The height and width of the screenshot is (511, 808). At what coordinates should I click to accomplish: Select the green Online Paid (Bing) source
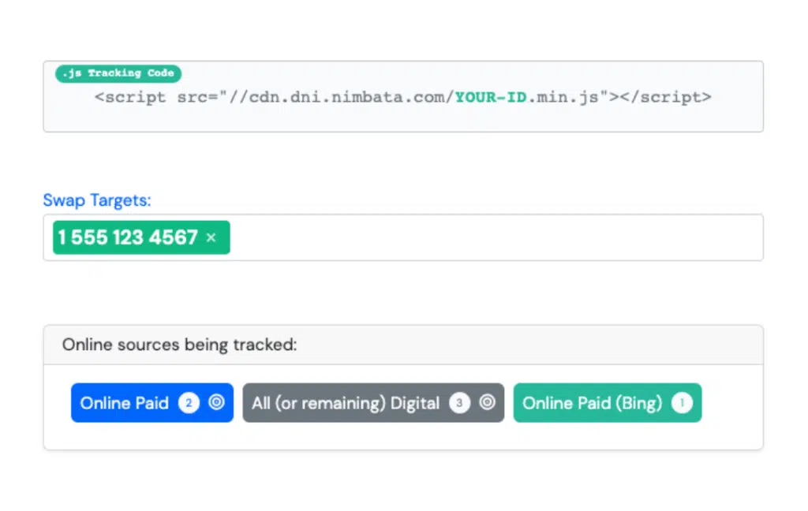[592, 403]
